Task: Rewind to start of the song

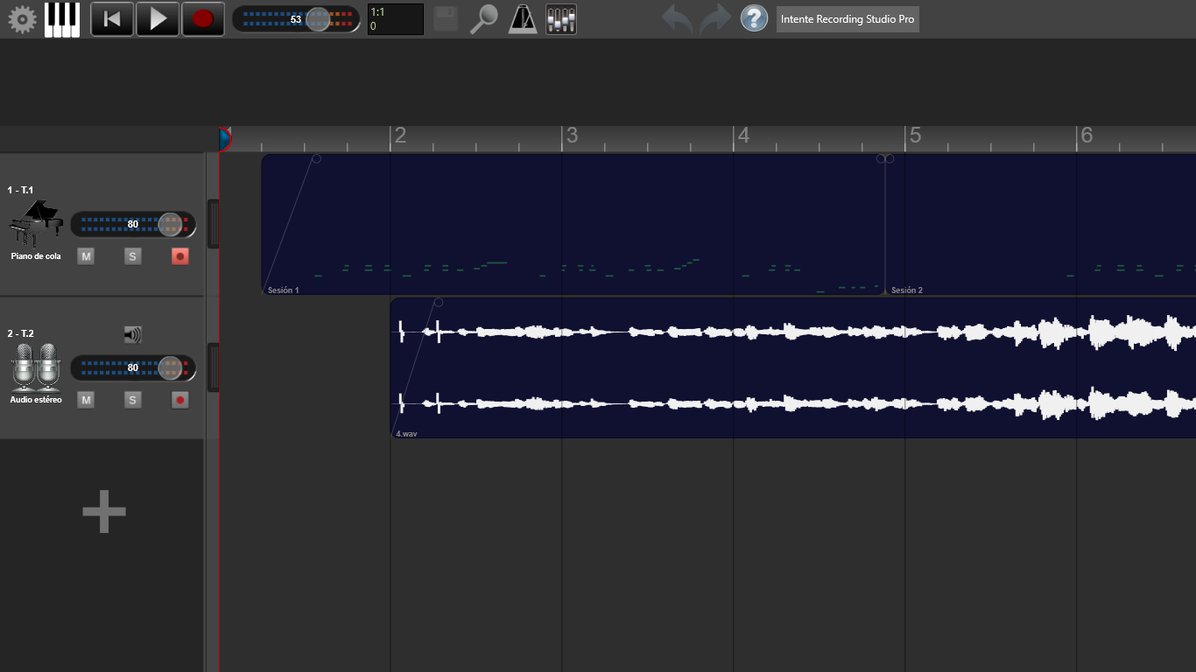Action: tap(112, 19)
